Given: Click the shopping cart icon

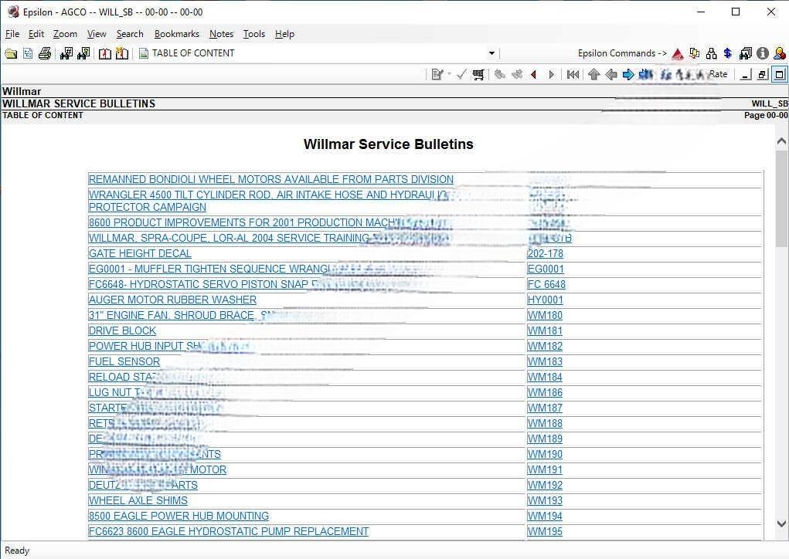Looking at the screenshot, I should click(478, 74).
